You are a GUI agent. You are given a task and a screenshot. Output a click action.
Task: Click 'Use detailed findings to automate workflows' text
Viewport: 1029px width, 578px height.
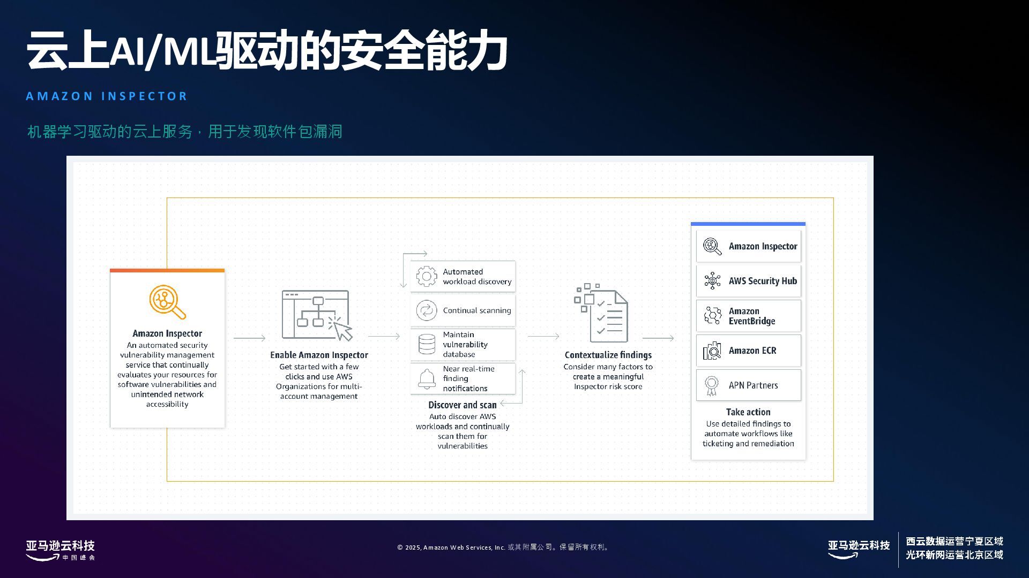click(x=748, y=433)
